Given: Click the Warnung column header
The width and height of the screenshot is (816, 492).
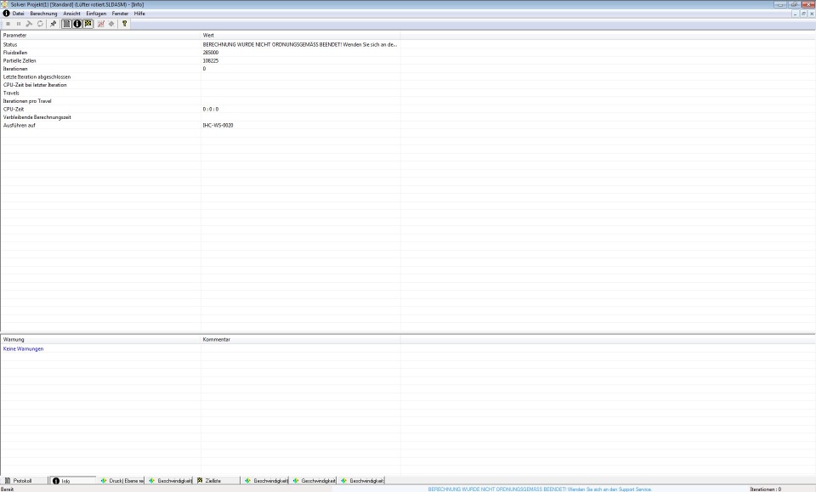Looking at the screenshot, I should 100,340.
